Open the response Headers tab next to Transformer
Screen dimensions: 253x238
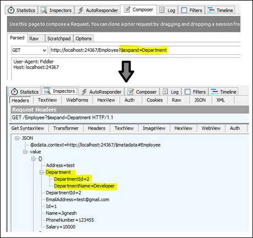96,128
